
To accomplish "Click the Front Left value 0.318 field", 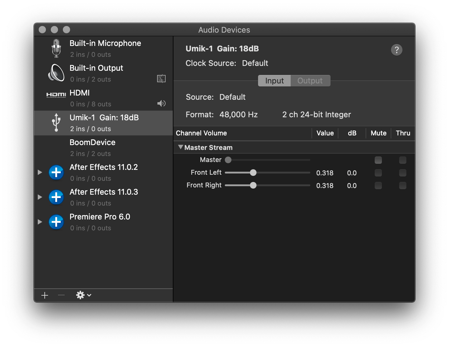I will click(325, 173).
